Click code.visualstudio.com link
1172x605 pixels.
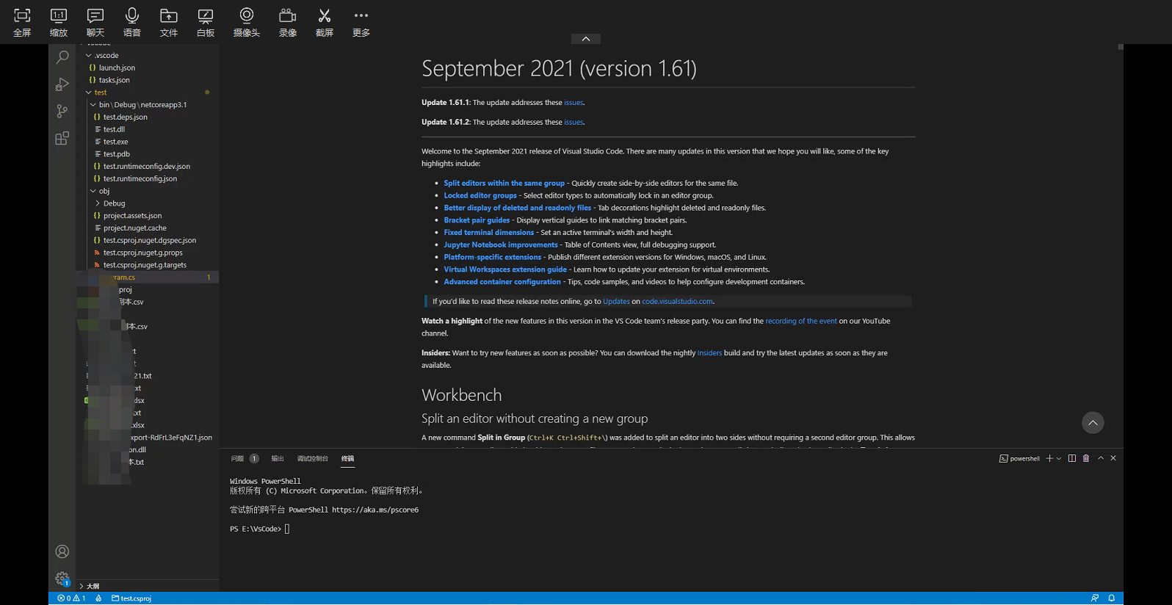pos(677,302)
